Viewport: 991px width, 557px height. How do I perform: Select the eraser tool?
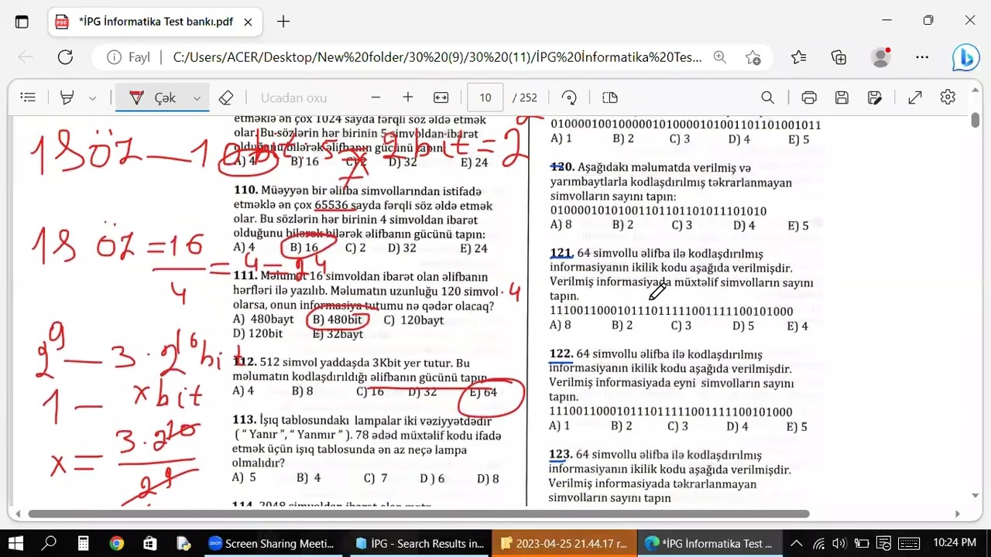226,97
